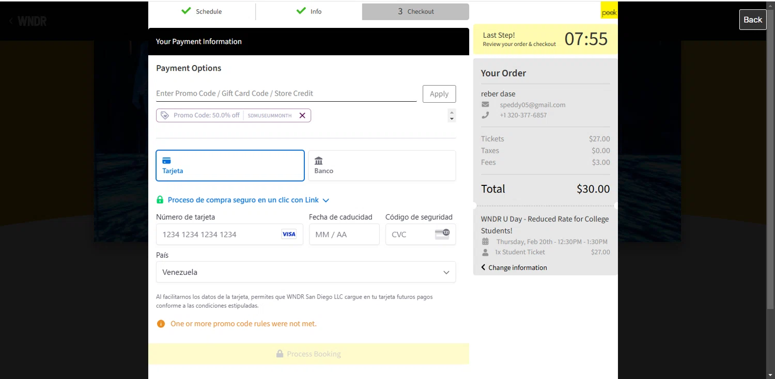Click the 'reber dase' customer name
This screenshot has width=775, height=379.
click(x=498, y=94)
